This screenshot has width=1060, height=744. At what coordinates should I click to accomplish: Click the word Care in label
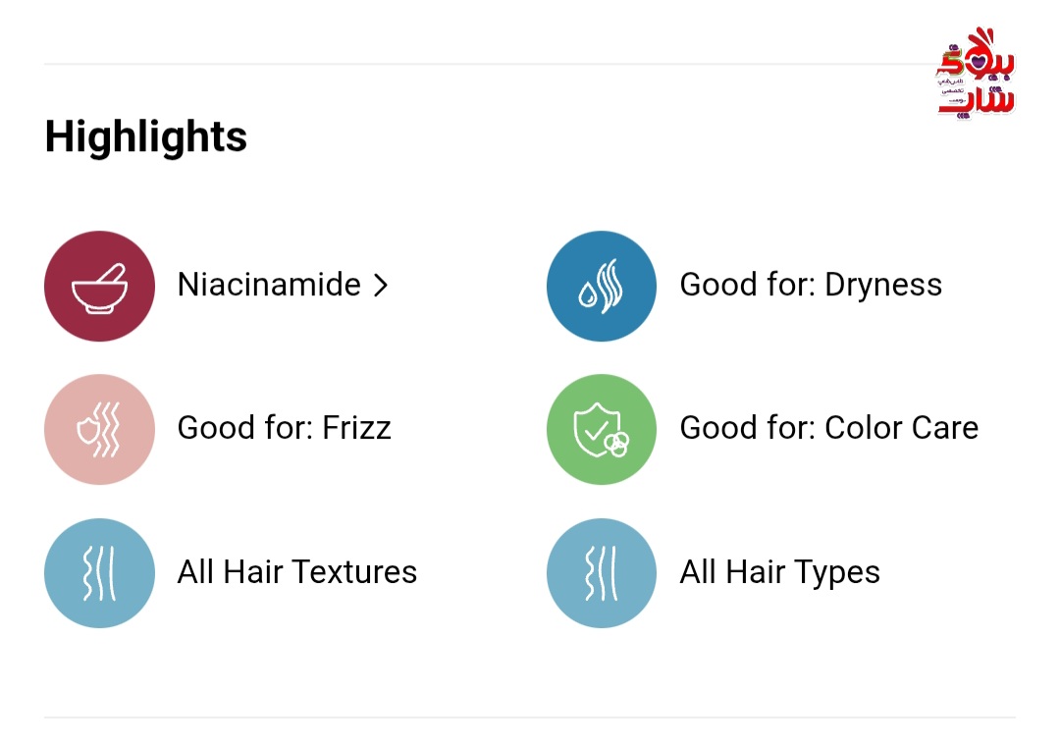tap(944, 428)
